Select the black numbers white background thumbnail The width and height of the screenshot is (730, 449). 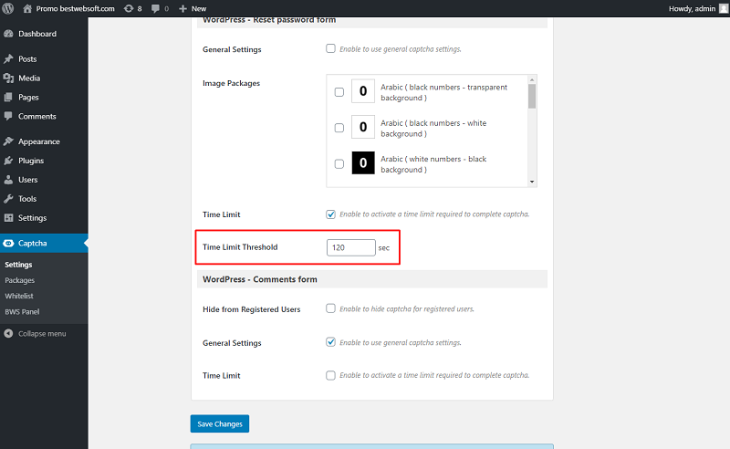point(363,127)
